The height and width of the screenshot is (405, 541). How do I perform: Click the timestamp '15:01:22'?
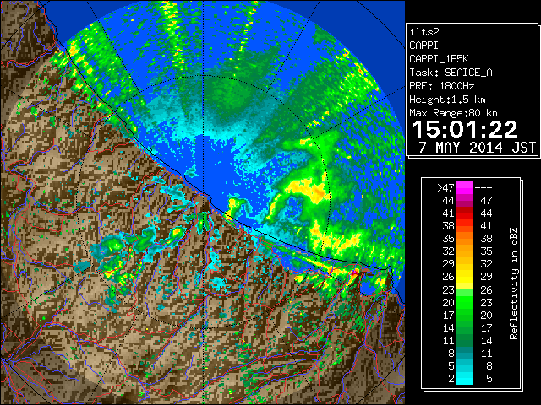pyautogui.click(x=465, y=129)
